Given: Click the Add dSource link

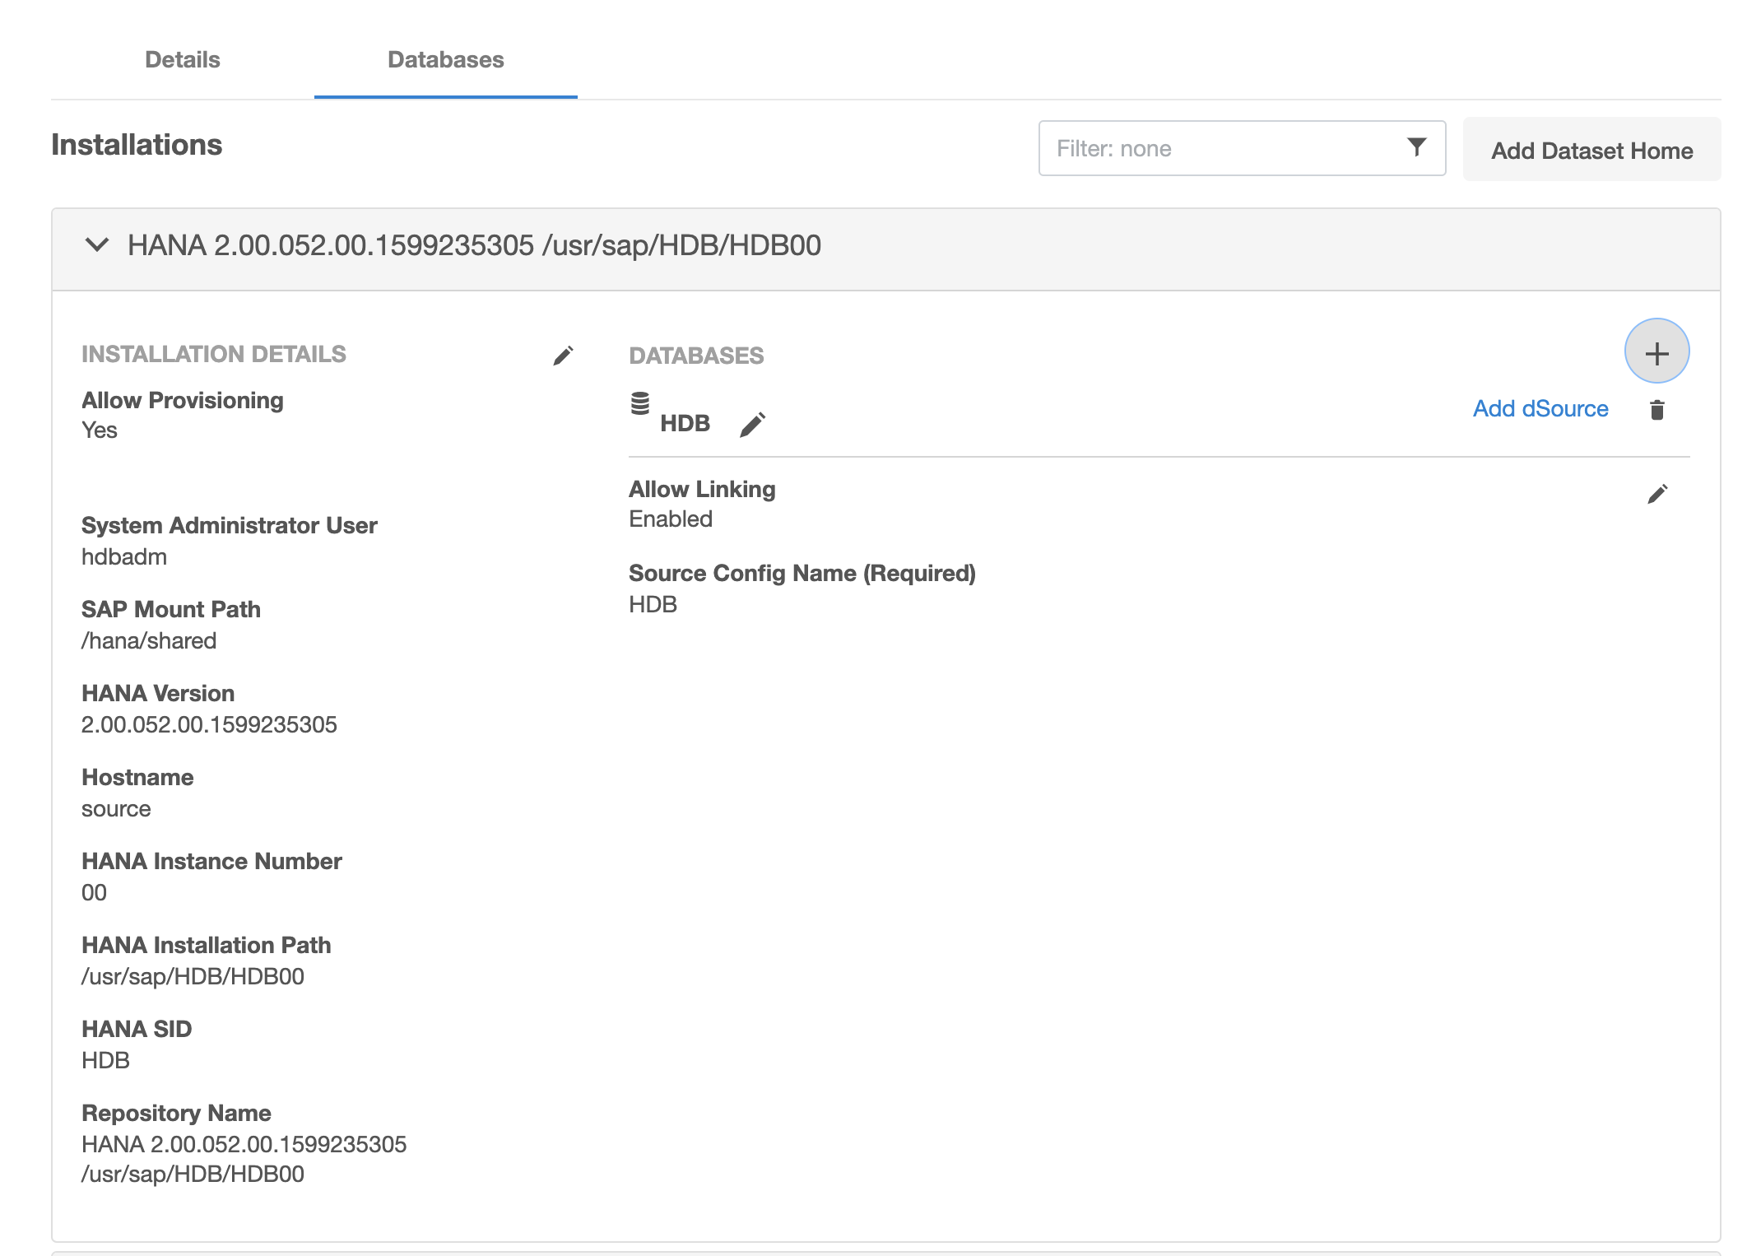Looking at the screenshot, I should pyautogui.click(x=1540, y=409).
